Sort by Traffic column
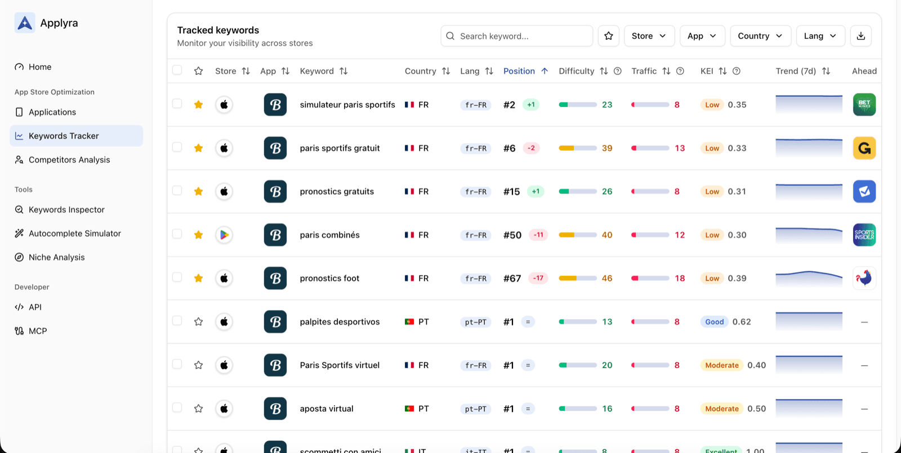Image resolution: width=901 pixels, height=453 pixels. coord(651,71)
